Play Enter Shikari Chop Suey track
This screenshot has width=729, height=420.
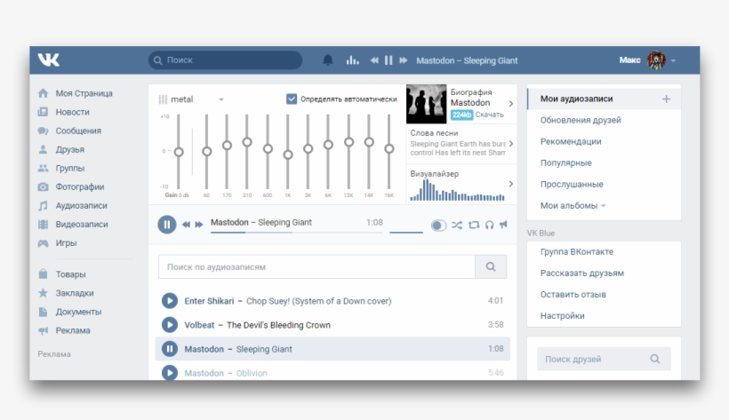point(170,301)
